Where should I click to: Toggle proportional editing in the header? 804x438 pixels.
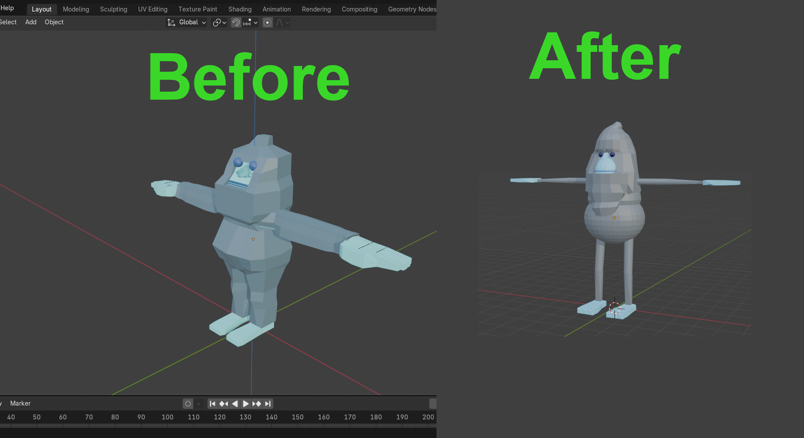click(x=267, y=23)
